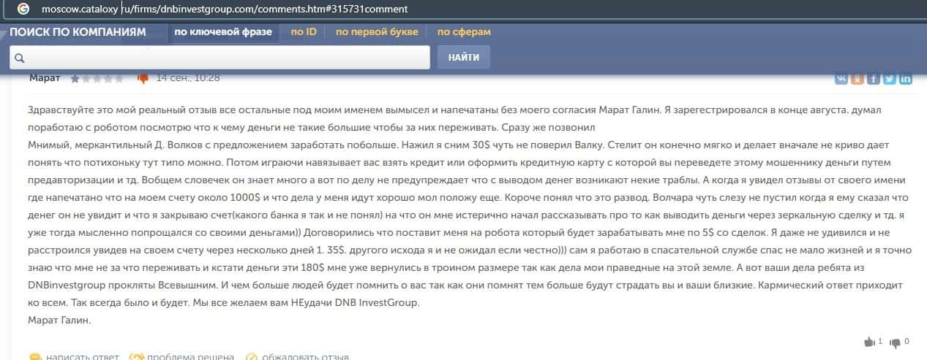Click 'написать ответ' link
The image size is (927, 360).
pyautogui.click(x=82, y=357)
